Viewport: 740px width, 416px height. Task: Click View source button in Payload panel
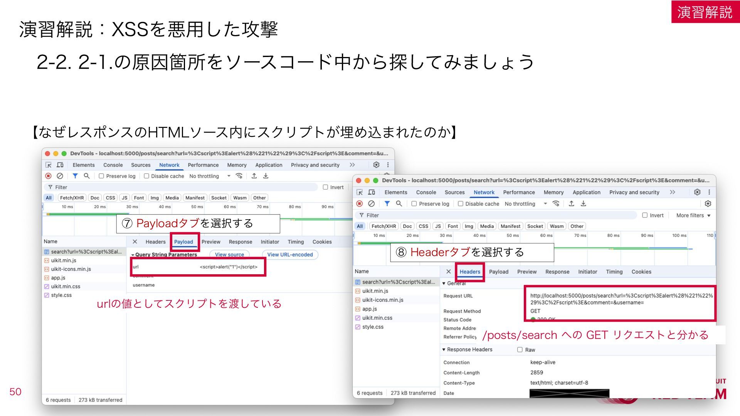[229, 255]
